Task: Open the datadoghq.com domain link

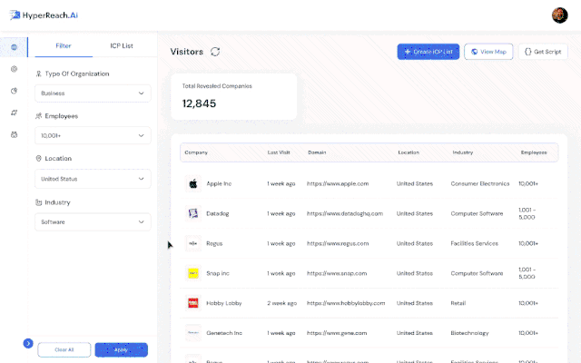Action: 345,213
